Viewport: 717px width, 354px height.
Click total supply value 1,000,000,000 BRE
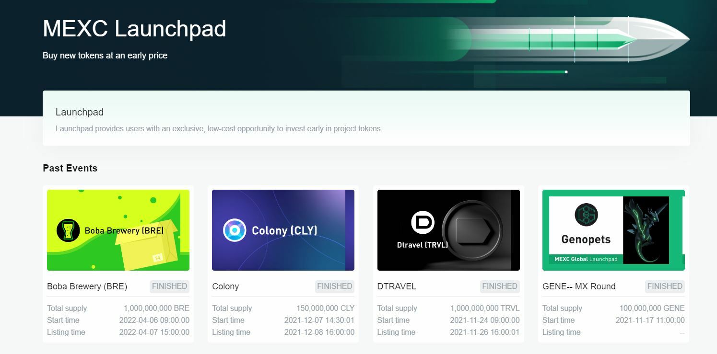(156, 308)
